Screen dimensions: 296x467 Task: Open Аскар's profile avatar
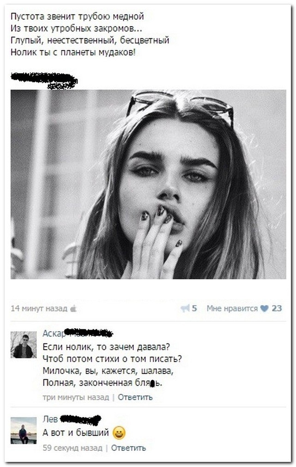[24, 344]
